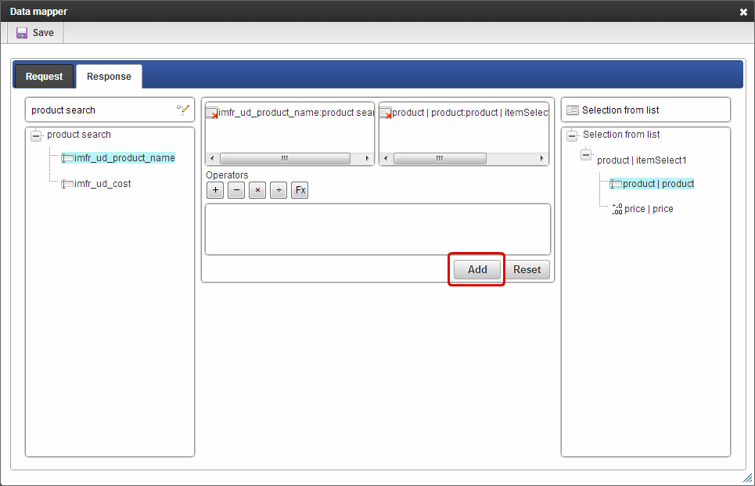Click the product search title field
This screenshot has width=755, height=486.
[x=110, y=110]
